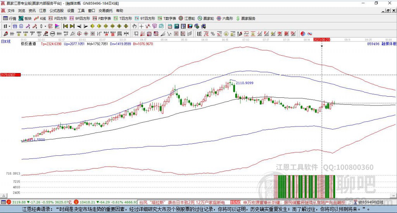Open the P数字表 number table
Viewport: 397px width, 213px height.
coord(102,19)
